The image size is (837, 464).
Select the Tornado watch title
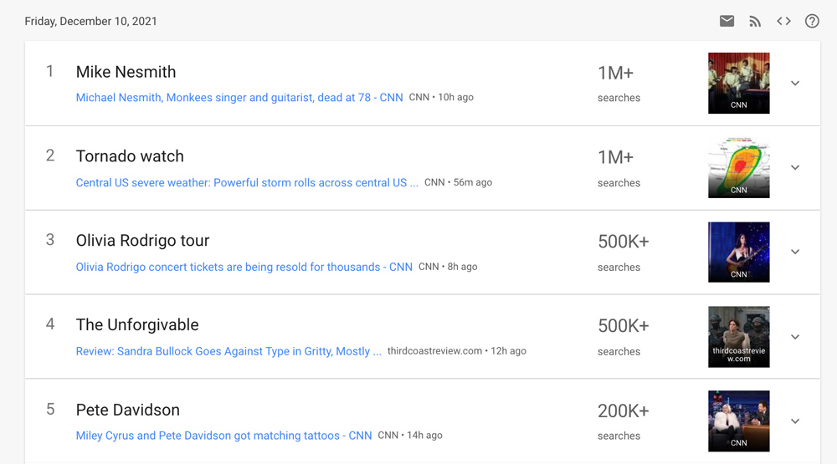pyautogui.click(x=130, y=156)
